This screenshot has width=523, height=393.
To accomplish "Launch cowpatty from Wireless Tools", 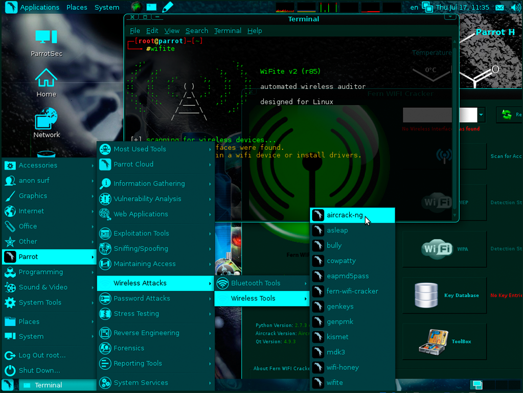I will pos(353,261).
